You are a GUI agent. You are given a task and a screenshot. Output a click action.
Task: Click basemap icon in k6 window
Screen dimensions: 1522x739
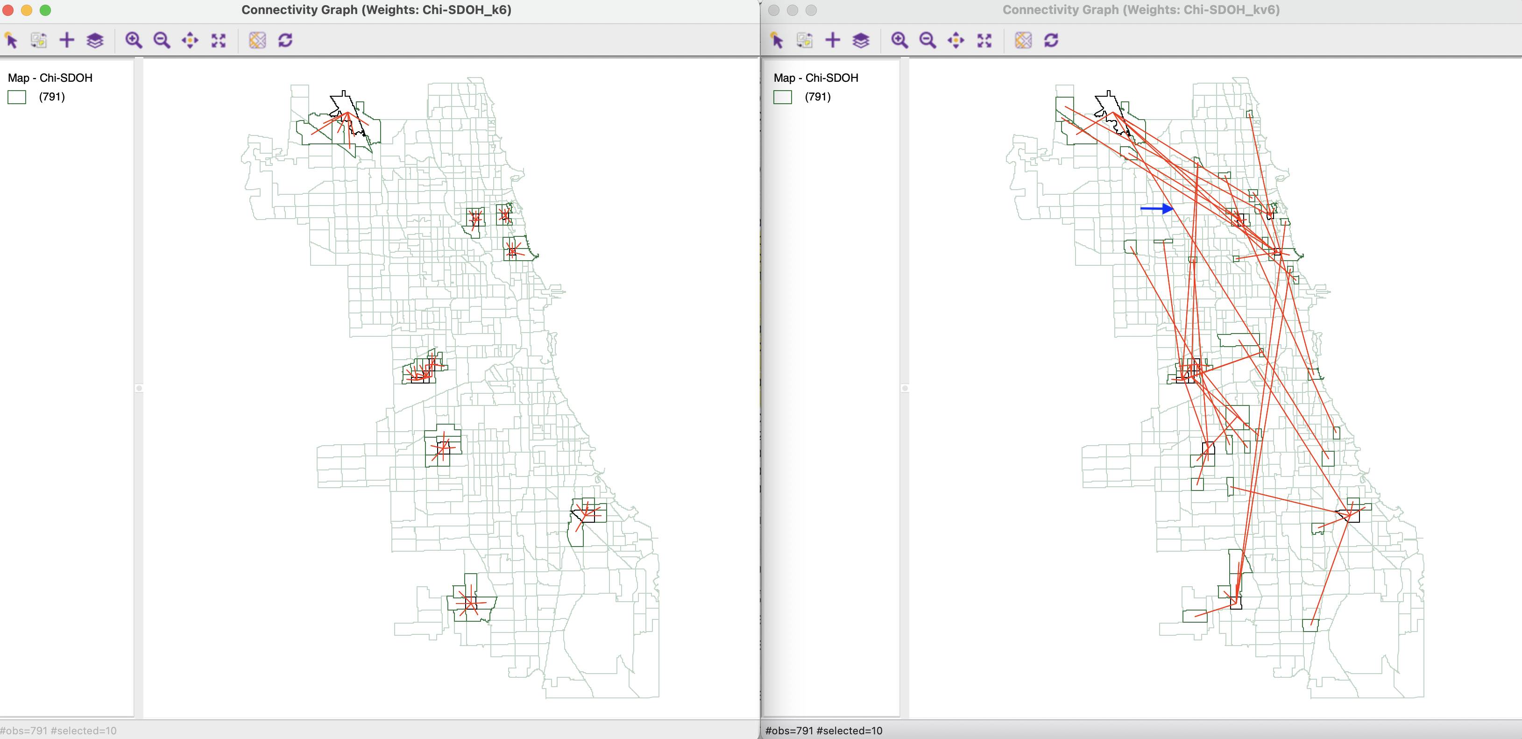coord(257,40)
